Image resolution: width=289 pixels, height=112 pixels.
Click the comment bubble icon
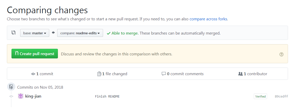164,74
